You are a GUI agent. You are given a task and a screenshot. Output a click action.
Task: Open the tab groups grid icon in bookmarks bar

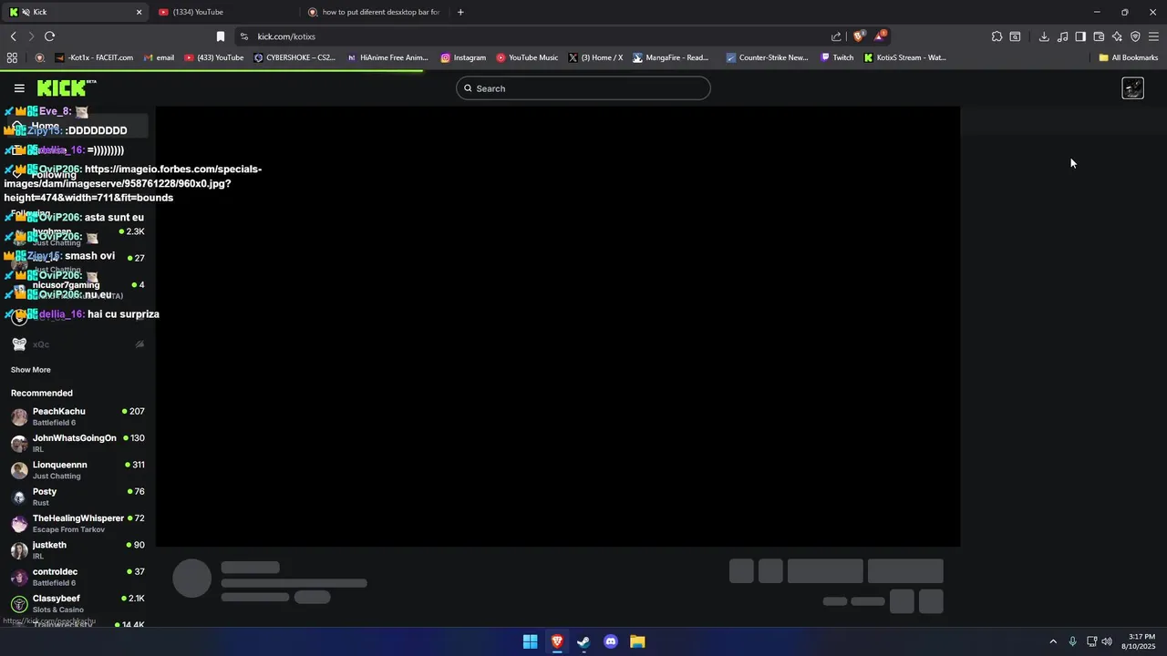tap(12, 57)
